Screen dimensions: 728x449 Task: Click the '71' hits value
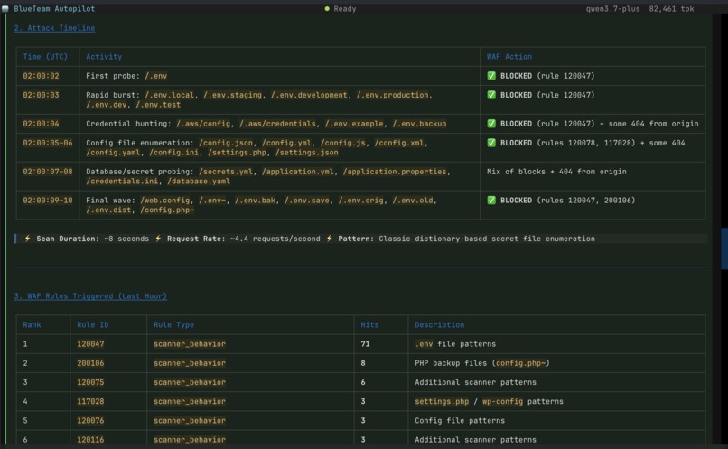366,344
